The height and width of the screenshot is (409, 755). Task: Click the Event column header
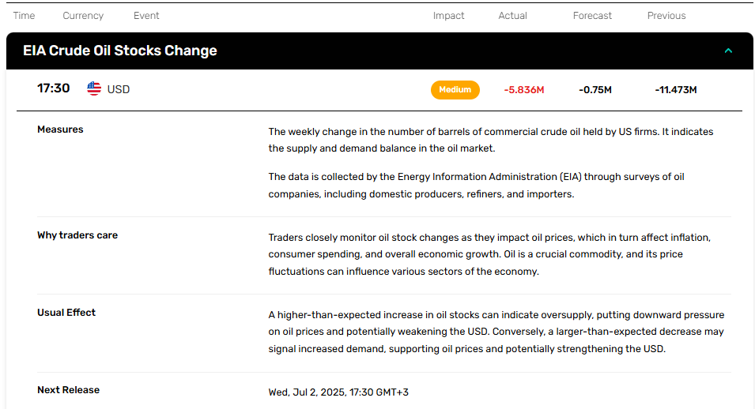click(146, 16)
